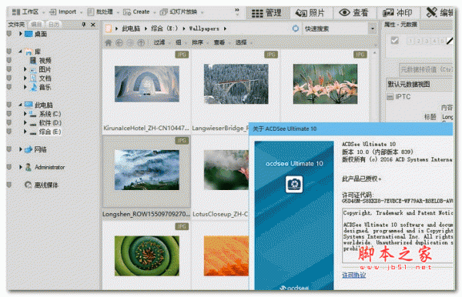Image resolution: width=462 pixels, height=297 pixels.
Task: Toggle the easy-select marker beside 离线媒体
Action: coord(9,185)
